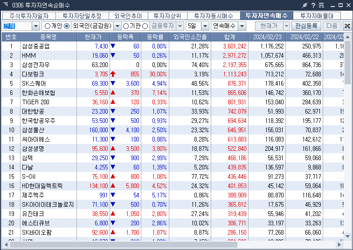
Task: Click the 현재가 button in toolbar
Action: 269,26
